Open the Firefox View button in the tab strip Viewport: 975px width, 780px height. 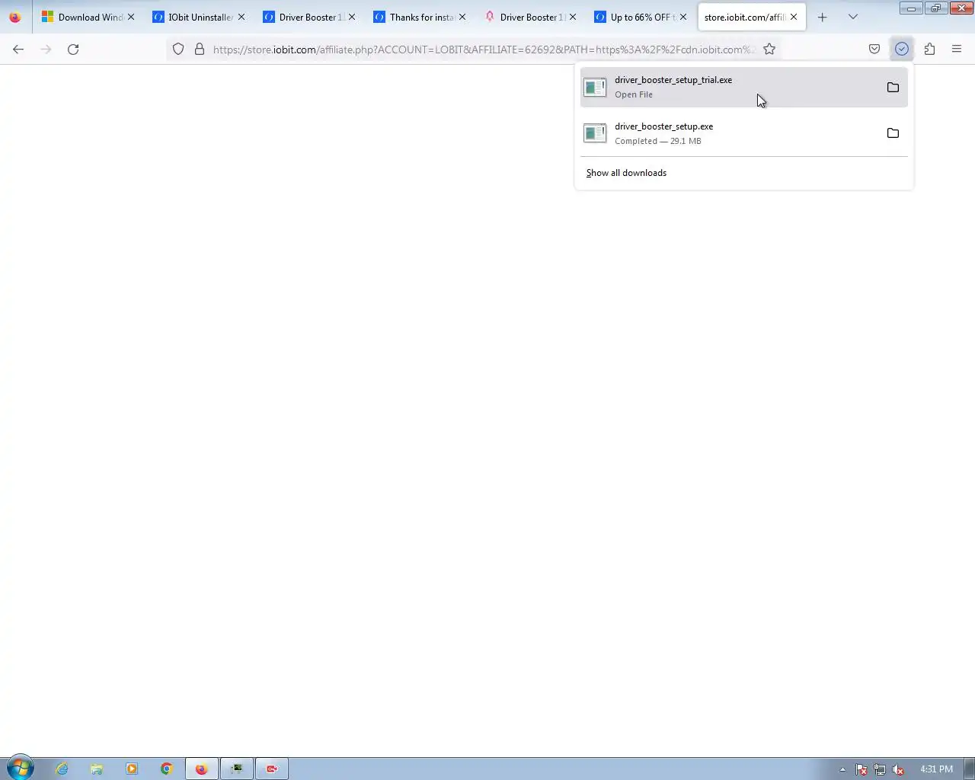coord(15,17)
